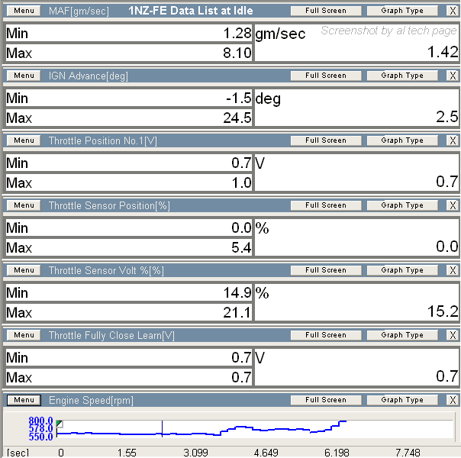Close the Engine Speed graph panel
461x458 pixels.
[x=452, y=400]
